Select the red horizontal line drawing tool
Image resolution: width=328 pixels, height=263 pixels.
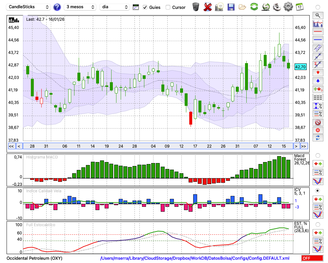tap(318, 32)
